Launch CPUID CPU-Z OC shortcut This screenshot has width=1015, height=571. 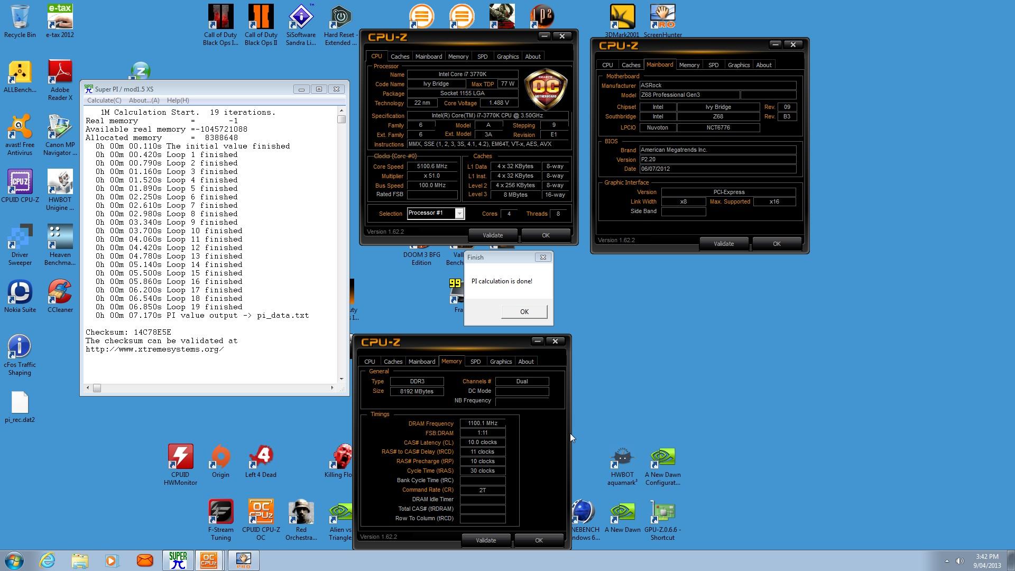(261, 520)
